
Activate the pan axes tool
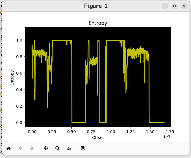(x=46, y=148)
